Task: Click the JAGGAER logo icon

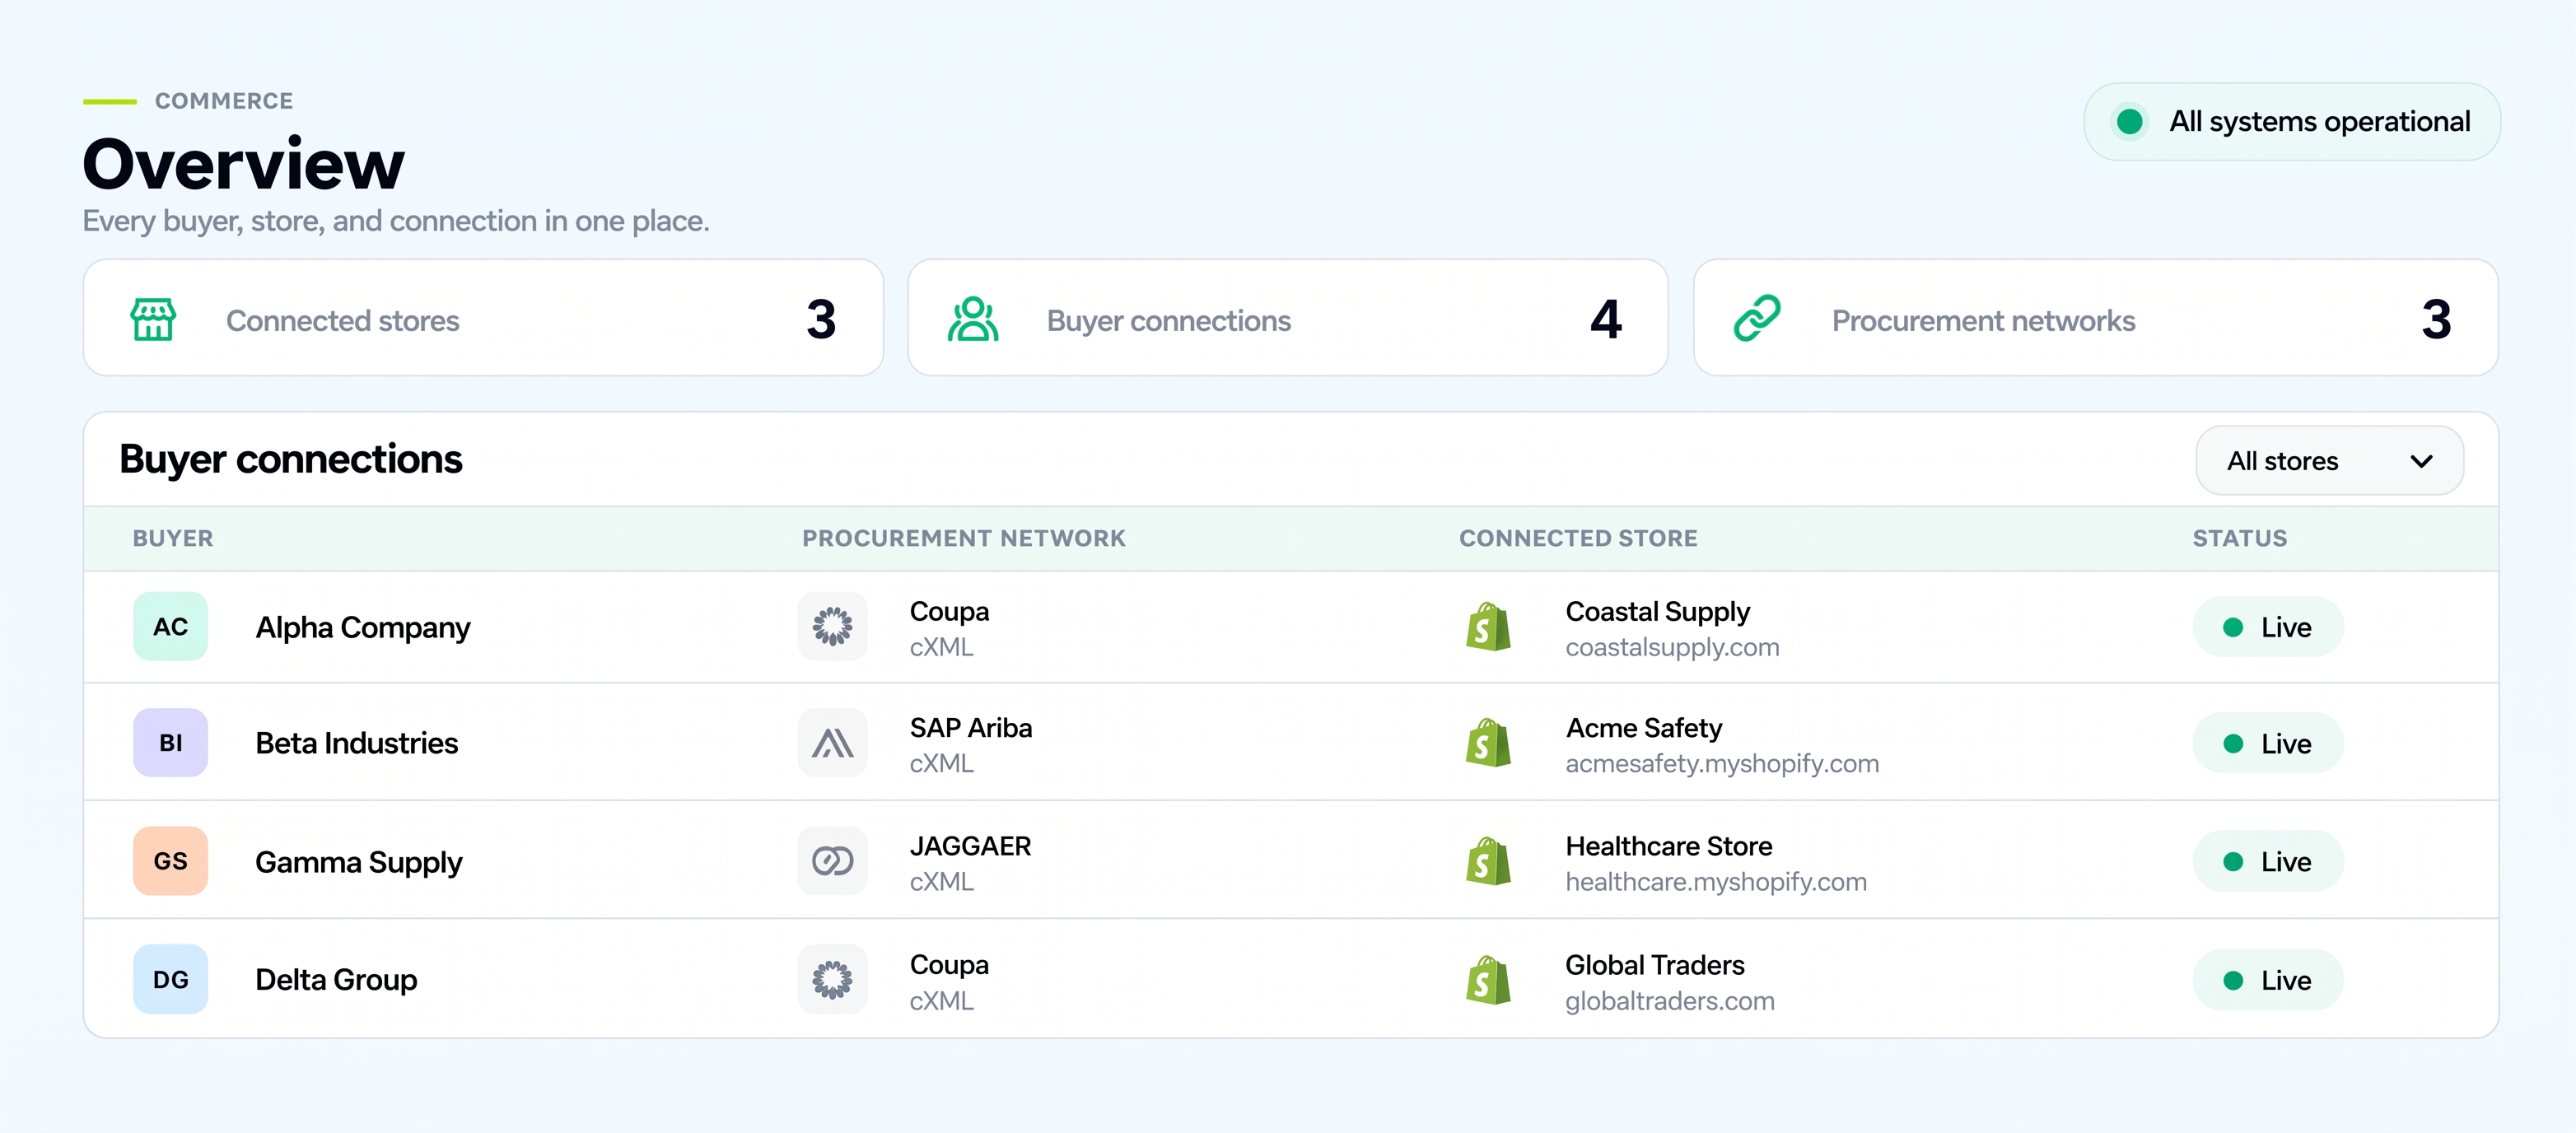Action: click(832, 861)
